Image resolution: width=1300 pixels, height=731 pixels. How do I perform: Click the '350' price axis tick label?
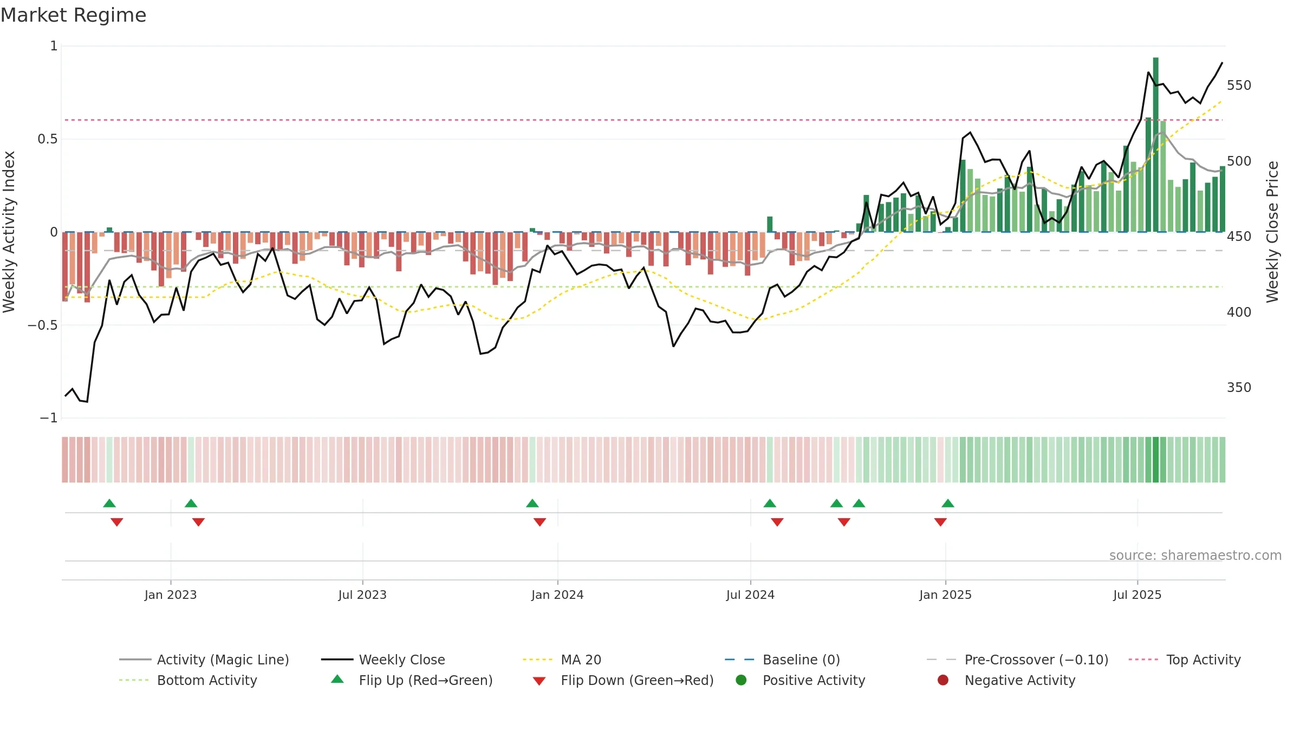(1239, 388)
